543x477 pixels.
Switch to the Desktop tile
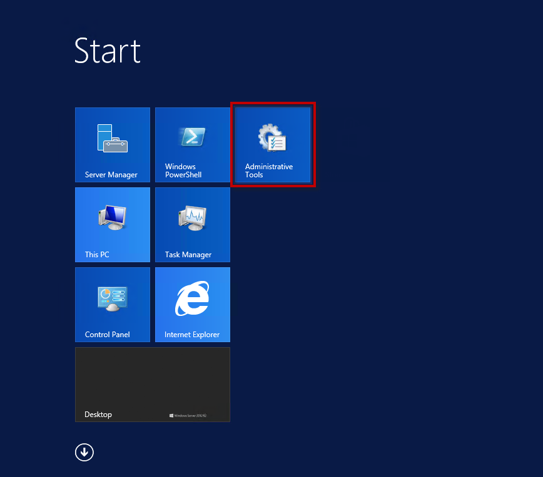point(153,385)
